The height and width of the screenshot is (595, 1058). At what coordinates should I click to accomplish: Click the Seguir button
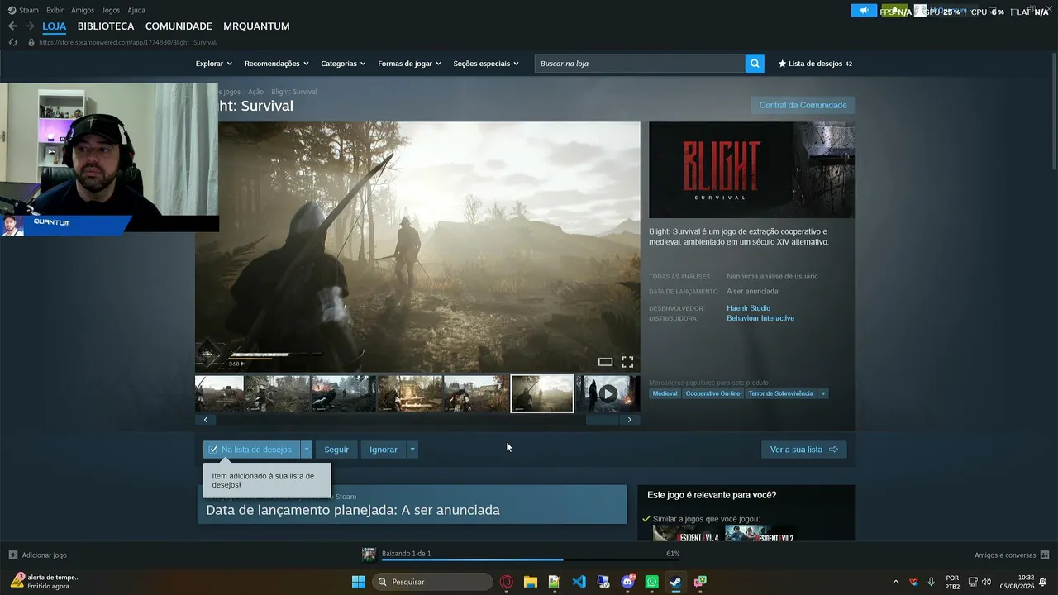[x=336, y=450]
